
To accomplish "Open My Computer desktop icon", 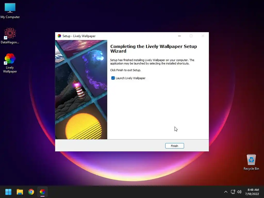I will point(10,11).
